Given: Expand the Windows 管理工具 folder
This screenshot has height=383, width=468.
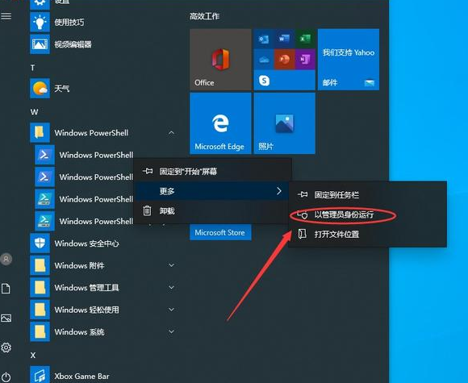Looking at the screenshot, I should tap(171, 288).
